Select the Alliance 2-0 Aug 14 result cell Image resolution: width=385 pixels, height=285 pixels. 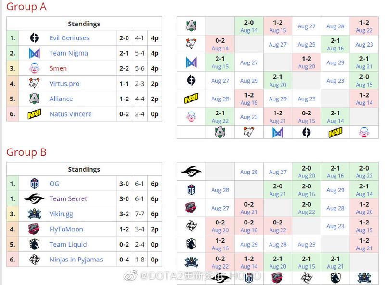pyautogui.click(x=249, y=26)
